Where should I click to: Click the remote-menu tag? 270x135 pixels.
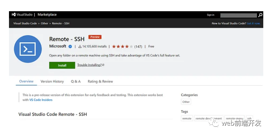click(x=234, y=119)
